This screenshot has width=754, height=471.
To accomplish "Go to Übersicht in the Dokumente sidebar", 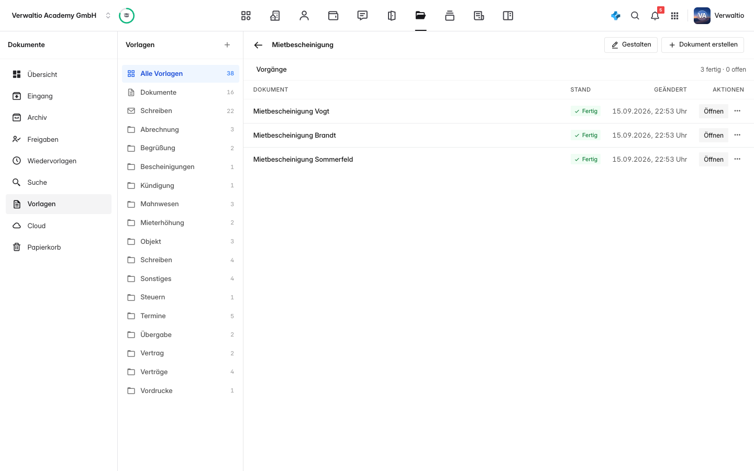I will (59, 74).
